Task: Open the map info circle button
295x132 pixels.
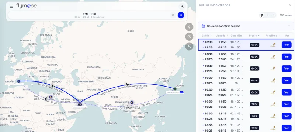Action: 189,37
